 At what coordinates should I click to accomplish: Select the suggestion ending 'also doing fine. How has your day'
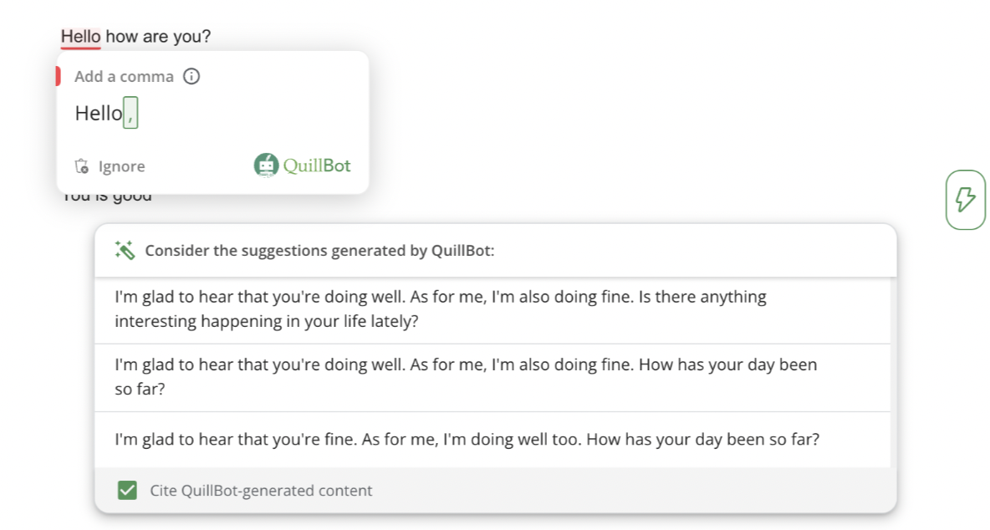465,376
